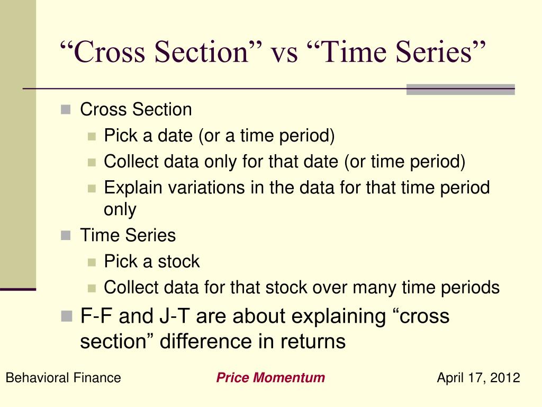Viewport: 542px width, 407px height.
Task: Select the "Pick a stock" line
Action: tap(152, 261)
